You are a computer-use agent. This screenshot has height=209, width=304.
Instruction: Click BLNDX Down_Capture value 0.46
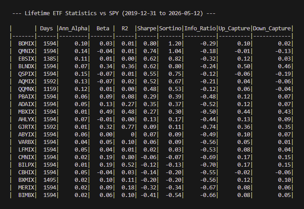coord(284,66)
